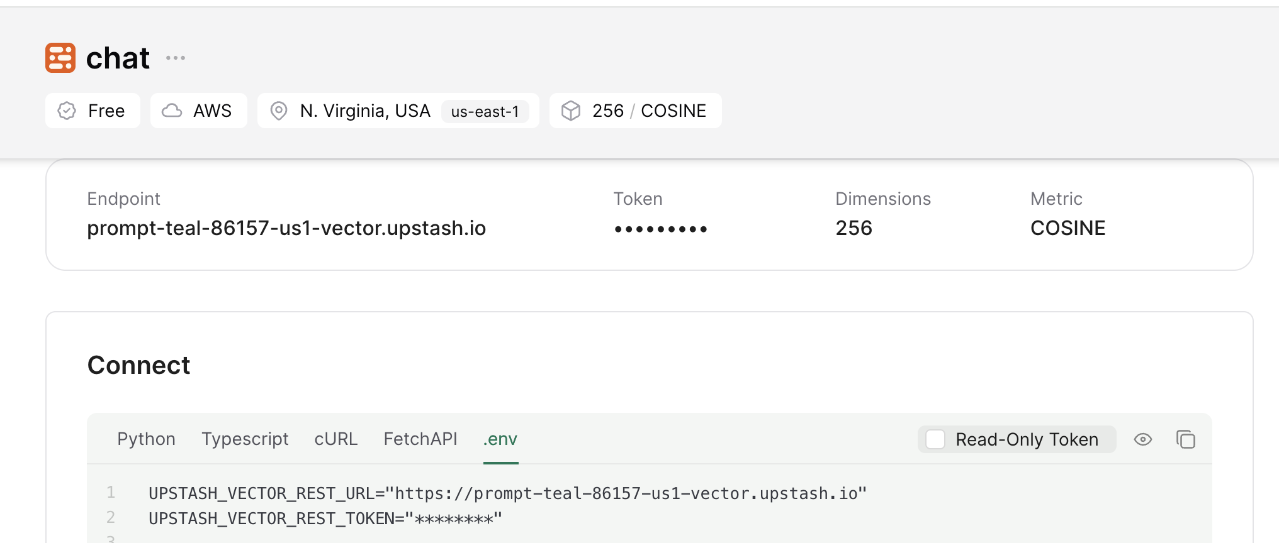
Task: Click the cube dimensions icon
Action: 571,111
